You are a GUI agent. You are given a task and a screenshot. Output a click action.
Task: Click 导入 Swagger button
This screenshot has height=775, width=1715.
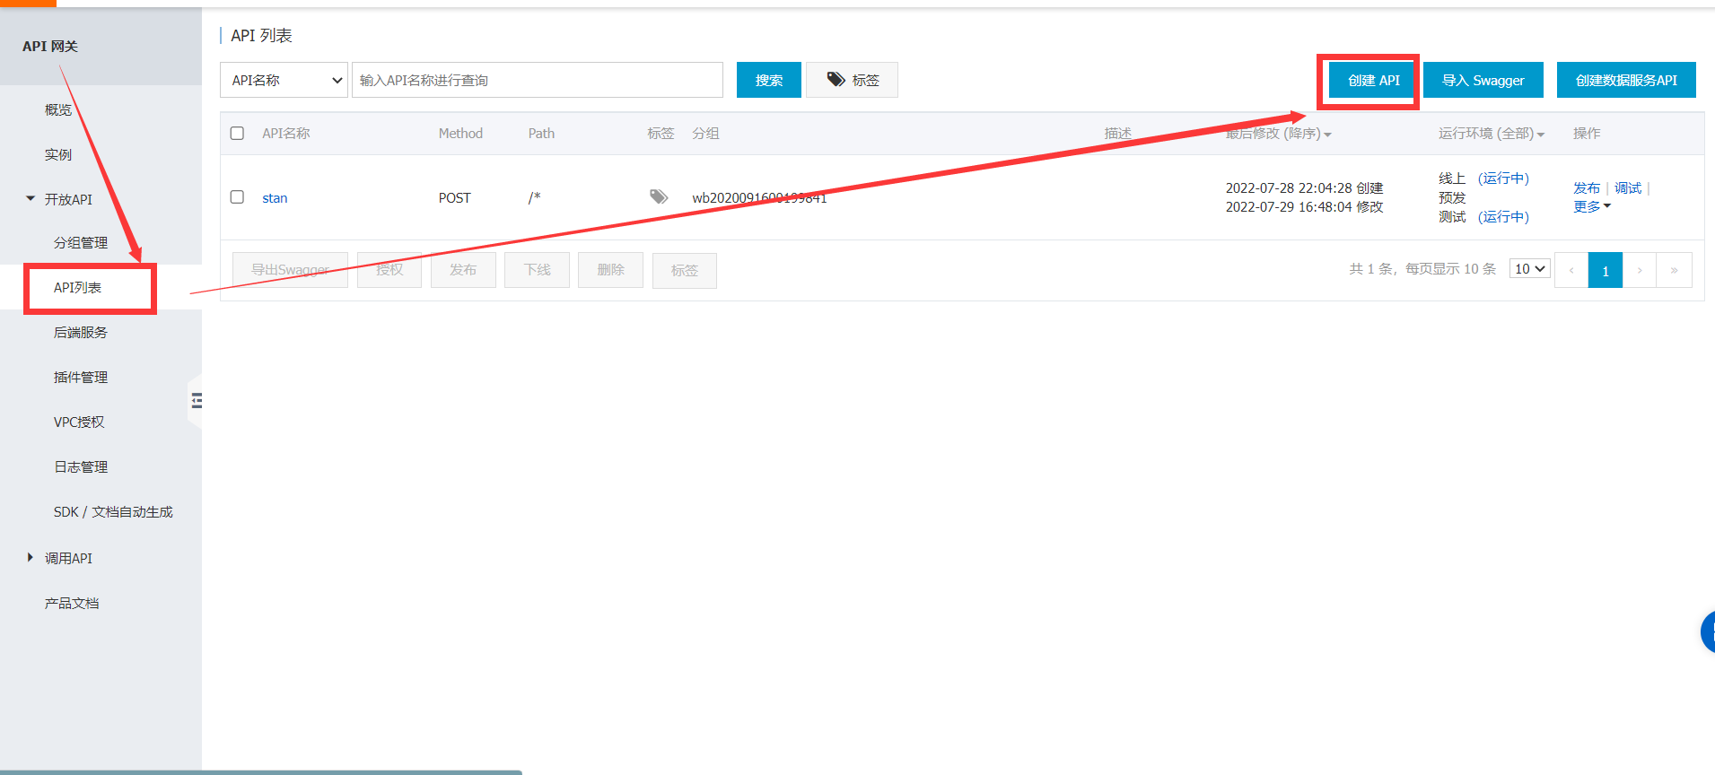coord(1483,80)
